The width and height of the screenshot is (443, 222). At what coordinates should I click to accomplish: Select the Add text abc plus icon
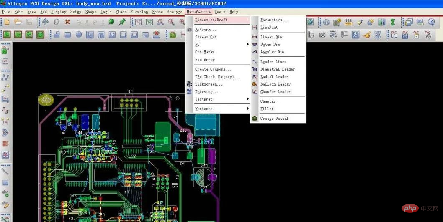coord(5,194)
